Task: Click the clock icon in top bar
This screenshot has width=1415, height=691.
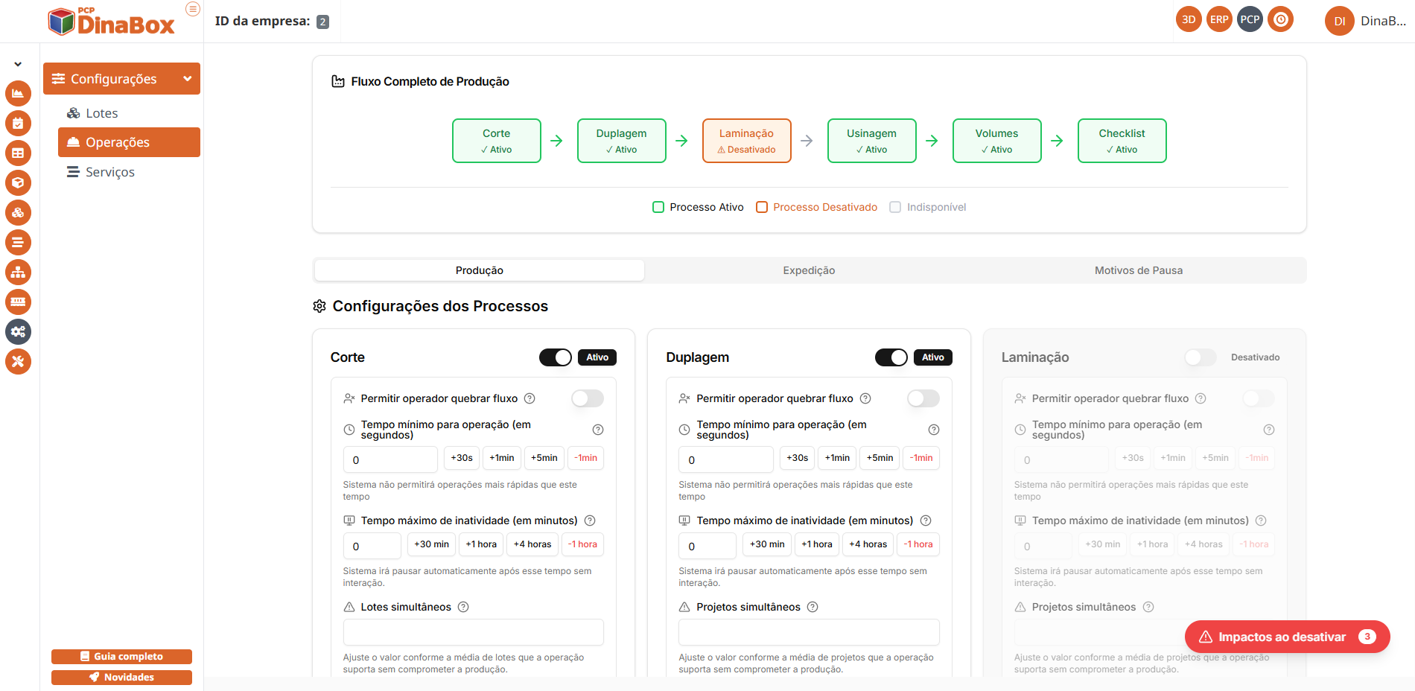Action: (1281, 20)
